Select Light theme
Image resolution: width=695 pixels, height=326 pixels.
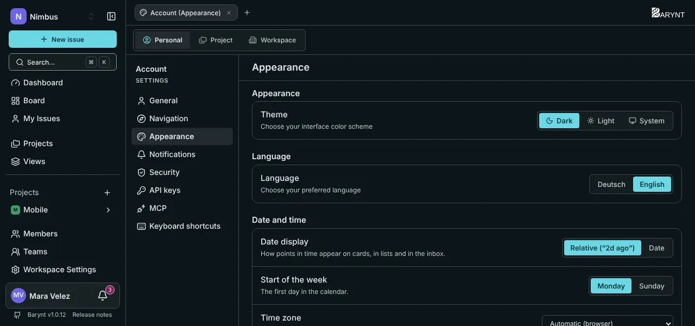[601, 121]
